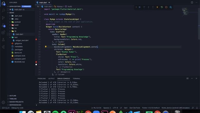Click UTF-8 encoding in status bar

[115, 108]
